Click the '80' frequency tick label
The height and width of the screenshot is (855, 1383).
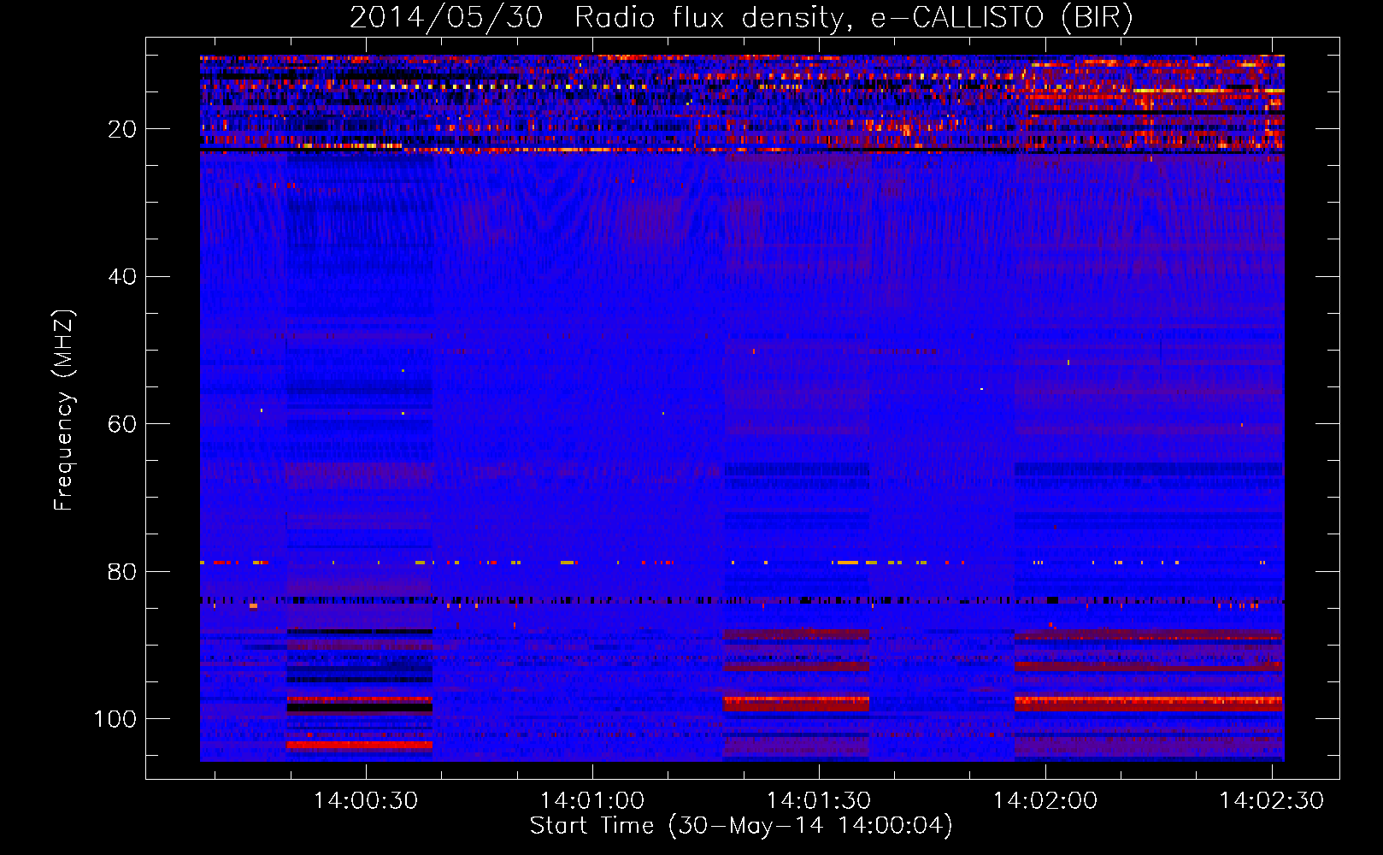[122, 571]
